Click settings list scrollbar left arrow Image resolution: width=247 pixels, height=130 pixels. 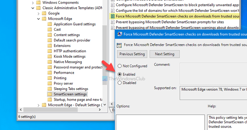(112, 104)
